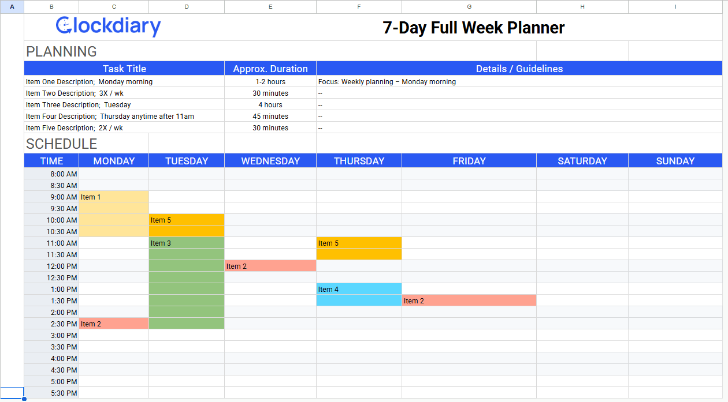The width and height of the screenshot is (728, 402).
Task: Click the Monday 9:00 AM Item 1 block
Action: (114, 197)
